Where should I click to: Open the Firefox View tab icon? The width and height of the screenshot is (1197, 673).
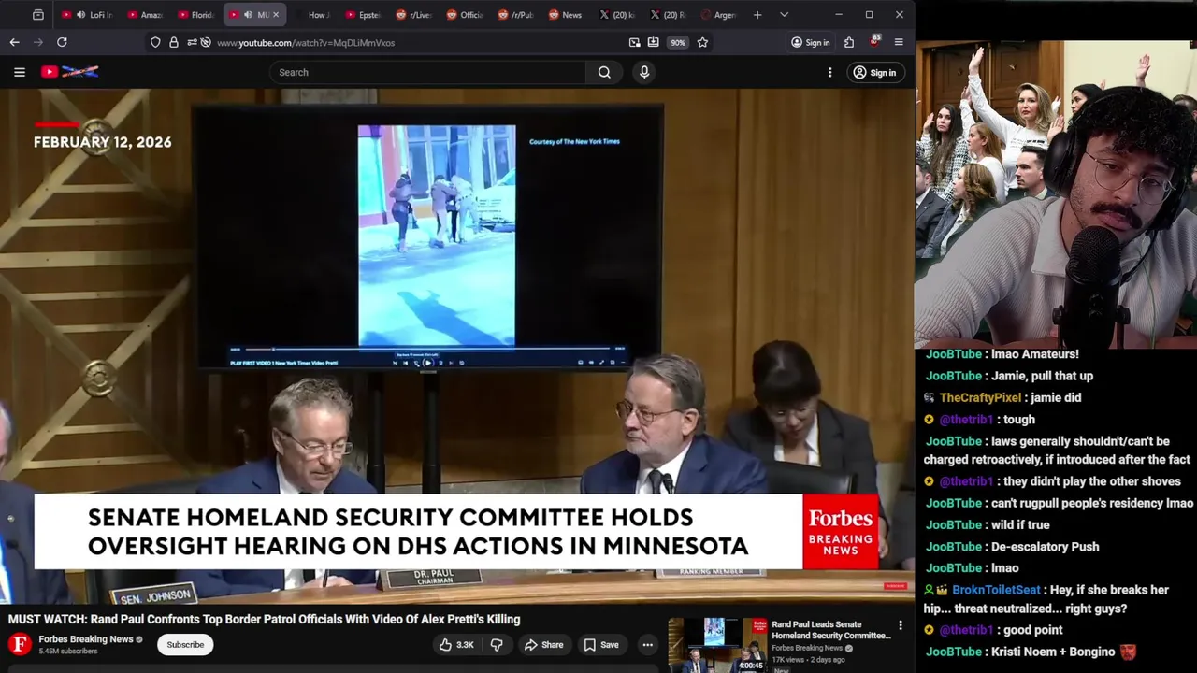click(37, 15)
